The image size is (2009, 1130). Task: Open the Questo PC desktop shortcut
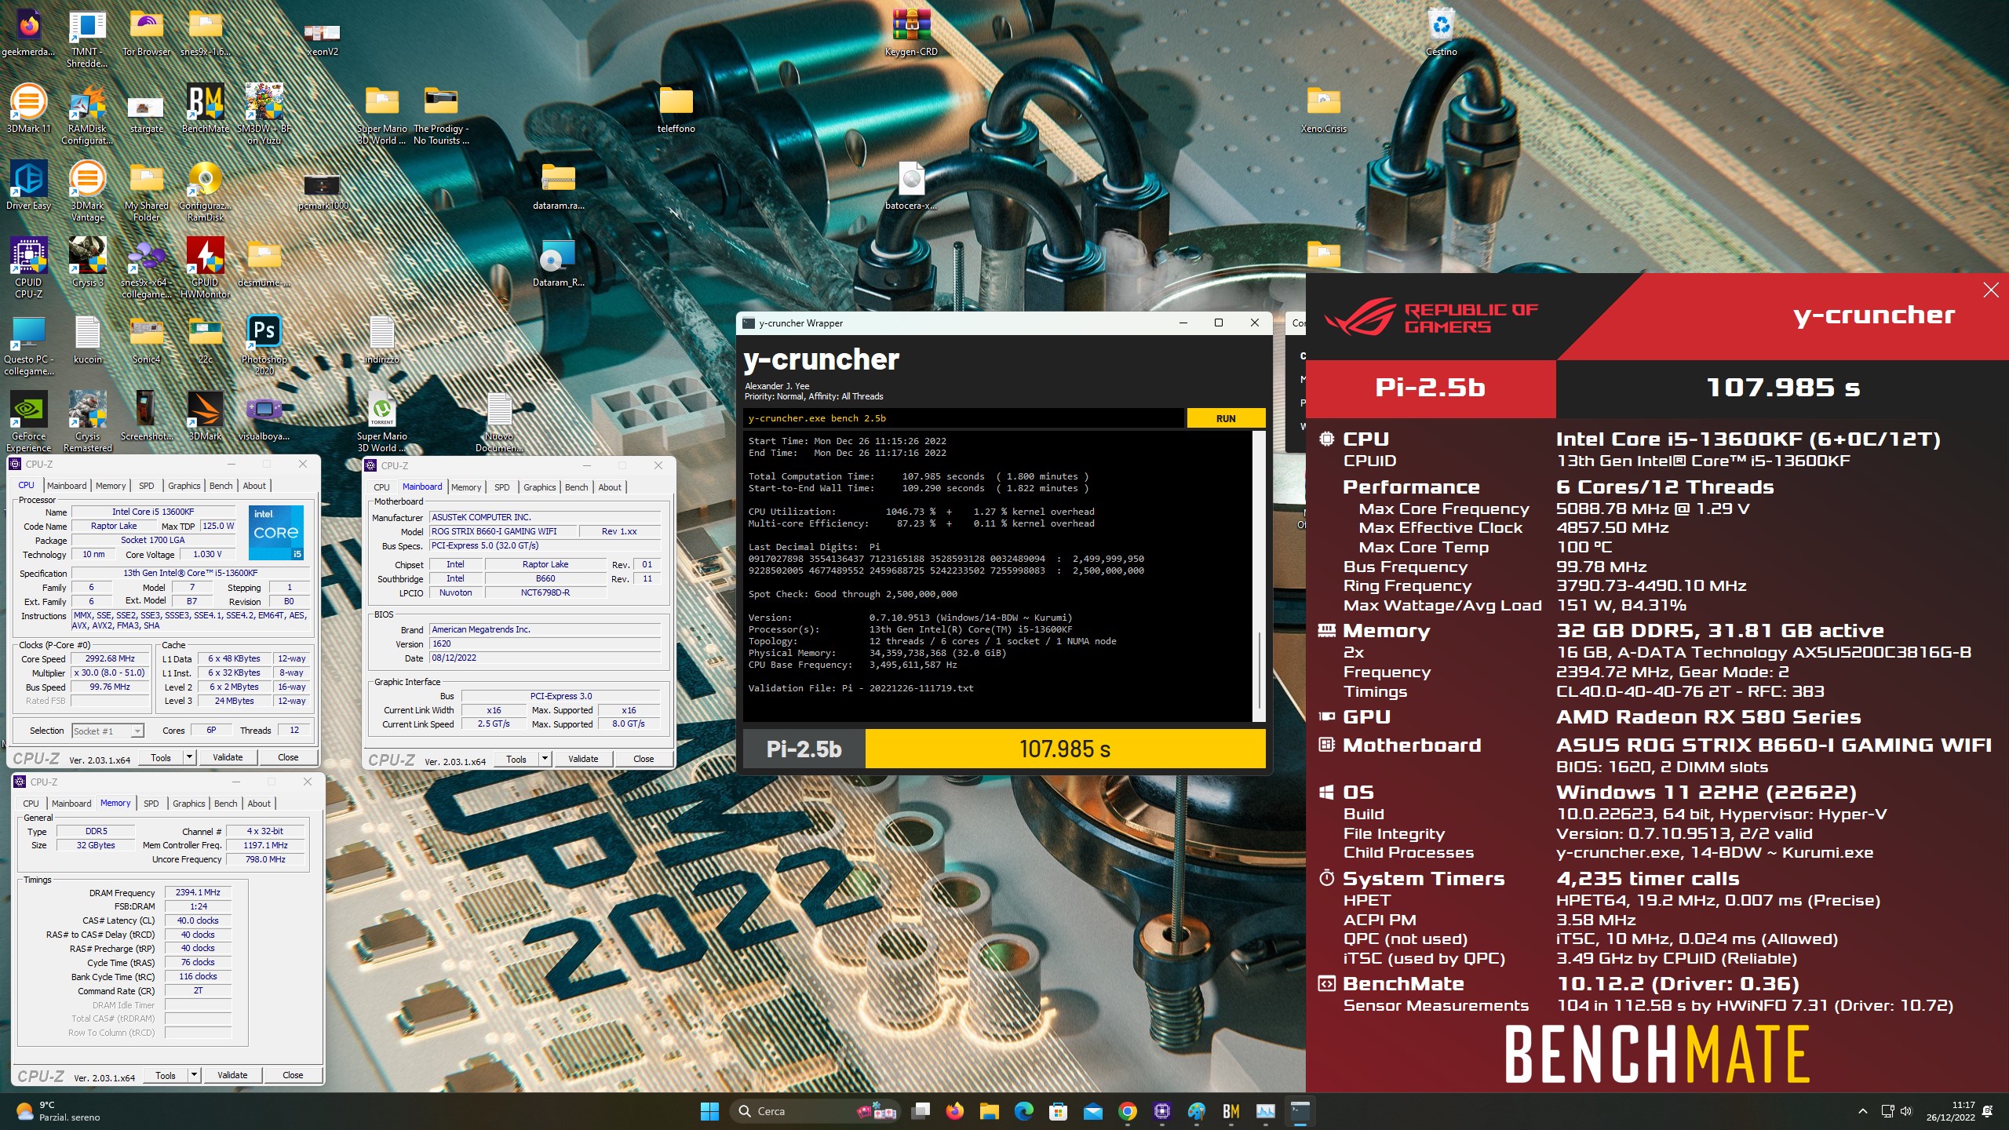(x=28, y=345)
